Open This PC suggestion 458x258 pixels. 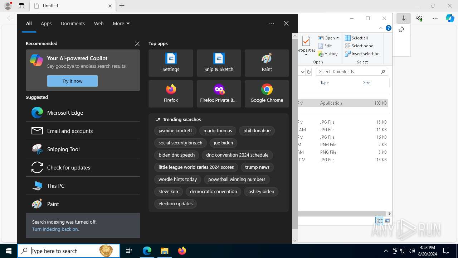pos(83,186)
